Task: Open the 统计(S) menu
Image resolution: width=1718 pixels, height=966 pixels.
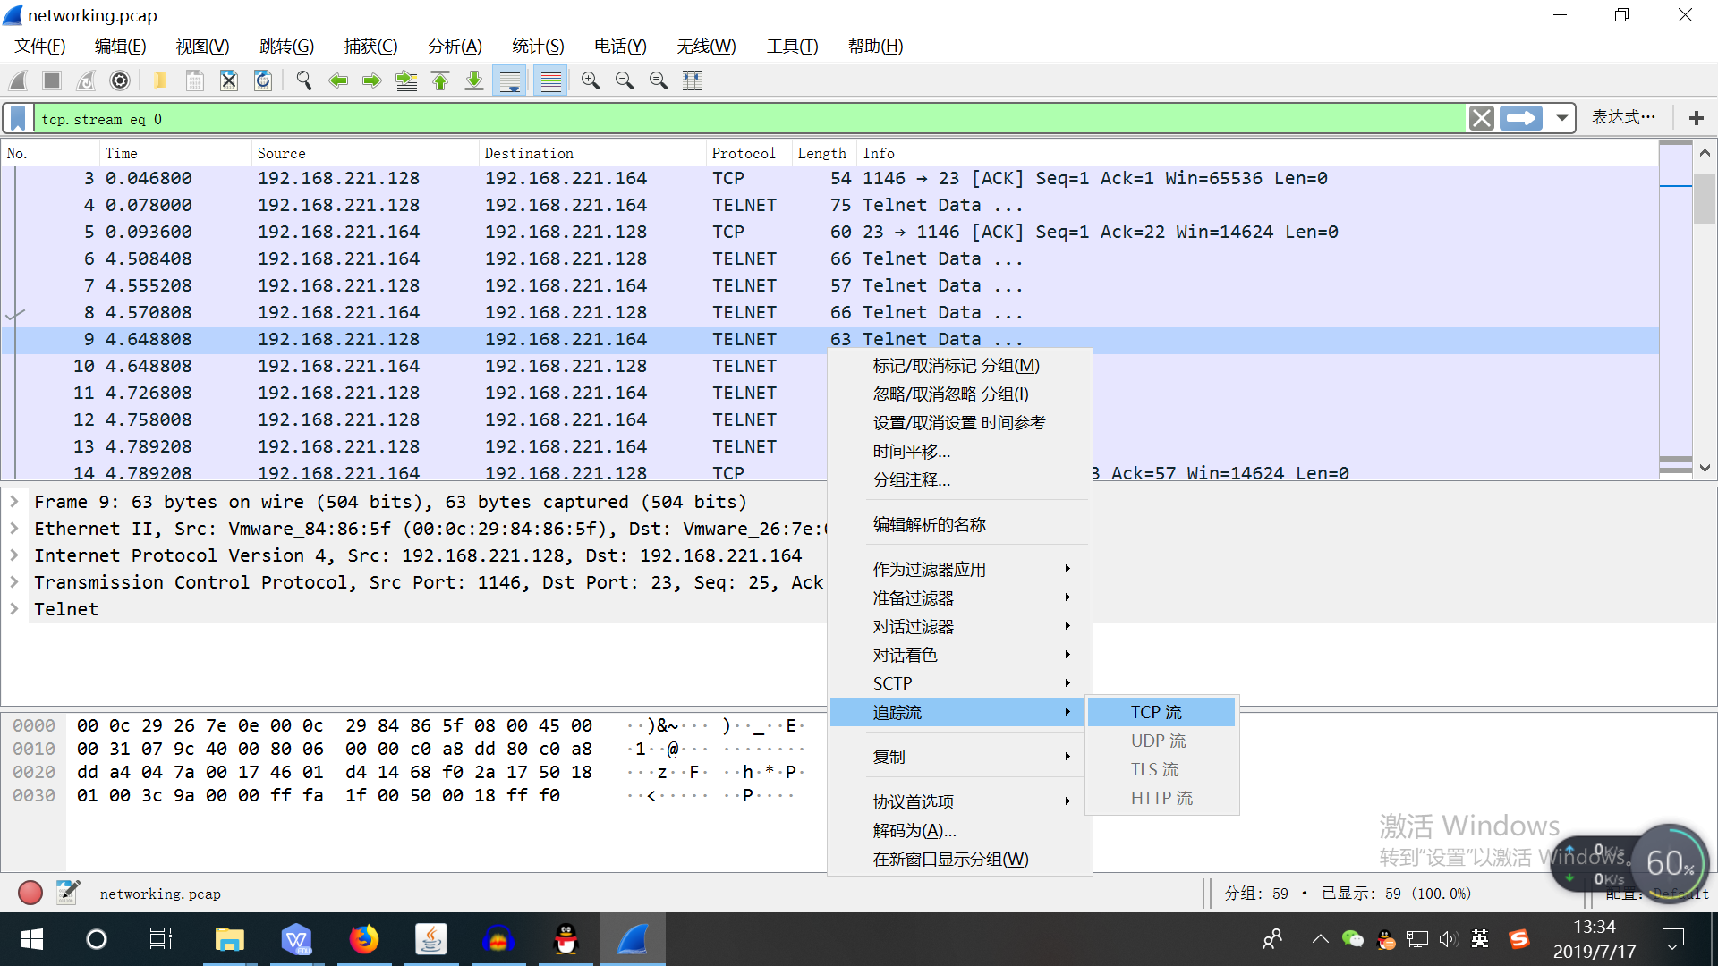Action: click(538, 47)
